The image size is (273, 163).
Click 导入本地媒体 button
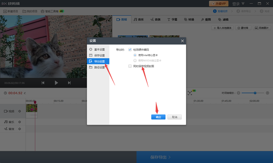click(x=222, y=28)
